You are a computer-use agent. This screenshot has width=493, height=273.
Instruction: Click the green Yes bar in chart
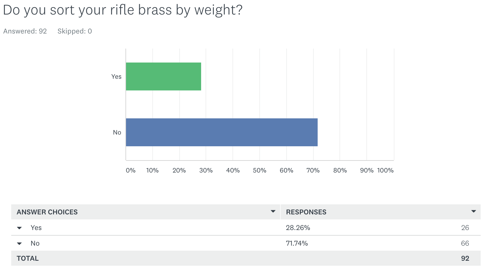(164, 76)
